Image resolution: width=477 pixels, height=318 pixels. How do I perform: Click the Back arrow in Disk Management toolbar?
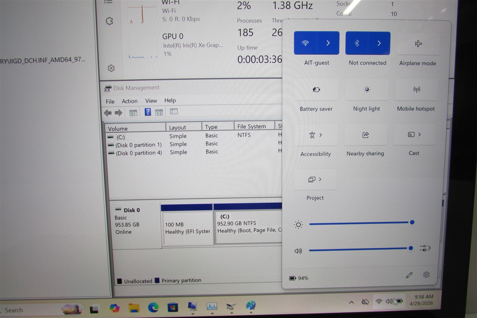click(108, 113)
